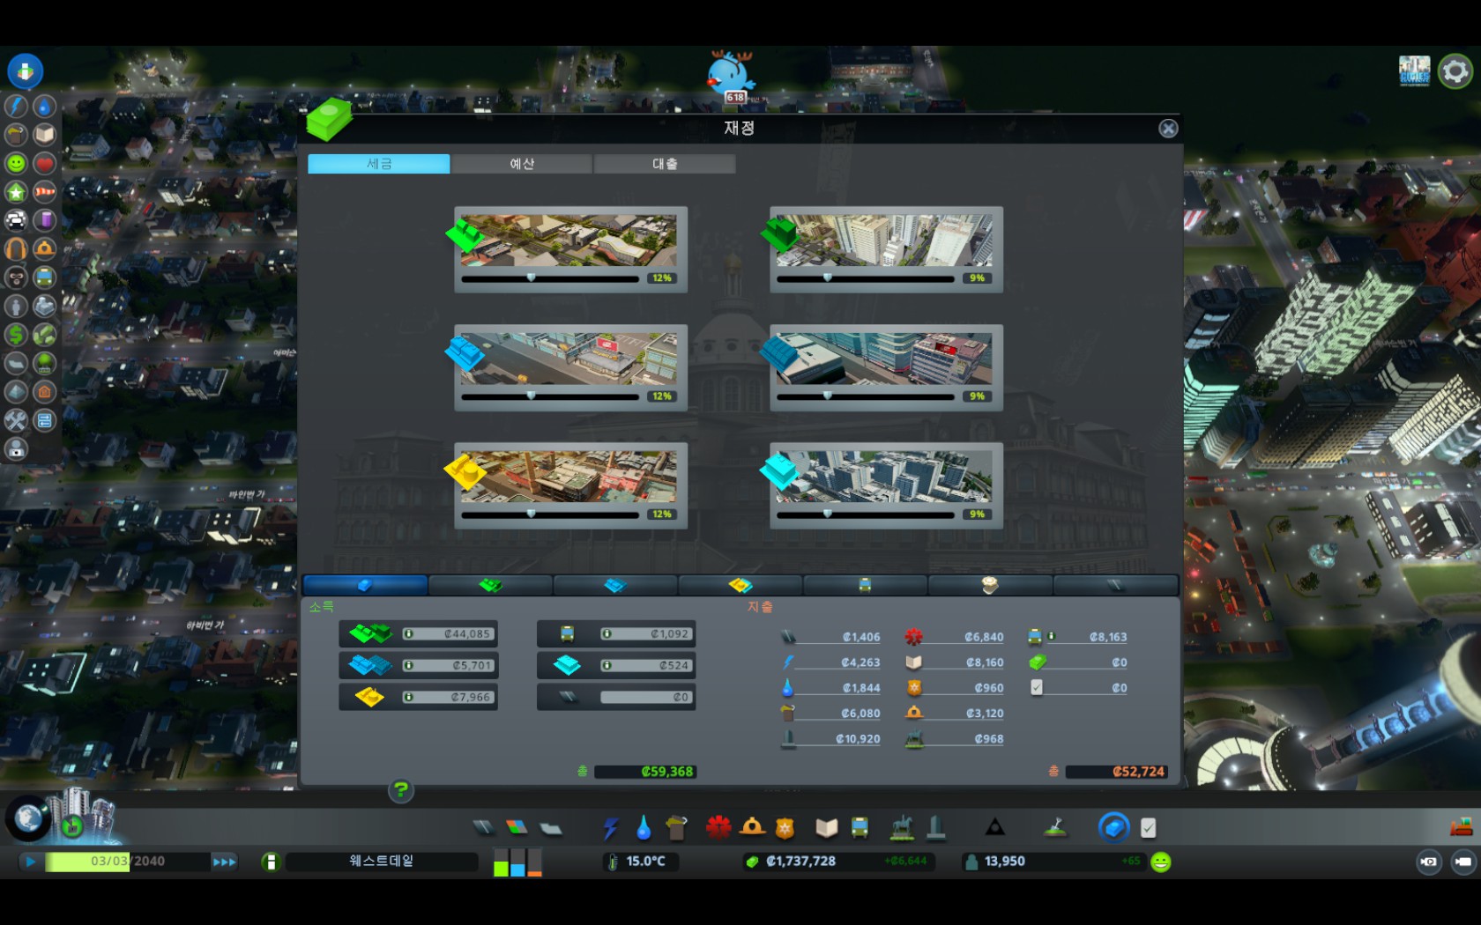The width and height of the screenshot is (1481, 925).
Task: Show info for transport income ₵1,092
Action: tap(607, 633)
